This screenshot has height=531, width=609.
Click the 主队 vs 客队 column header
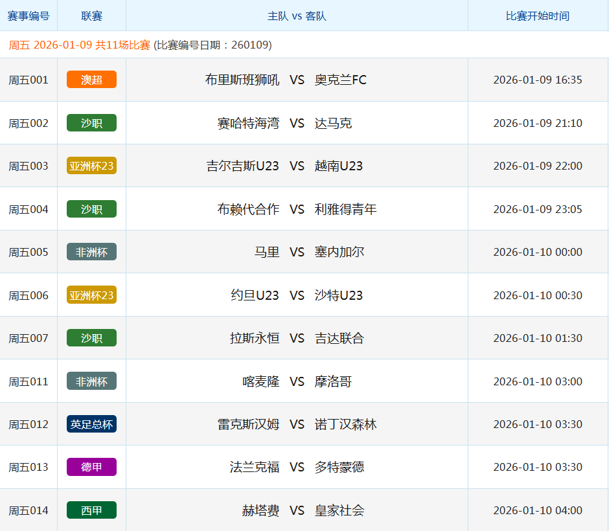(297, 16)
